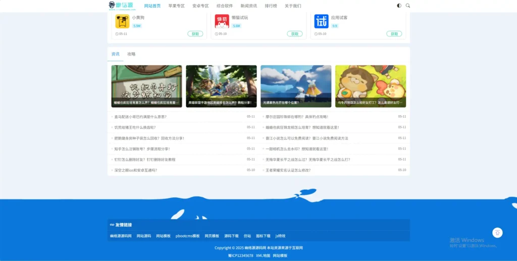Click the back-to-top arrow button

tap(497, 233)
